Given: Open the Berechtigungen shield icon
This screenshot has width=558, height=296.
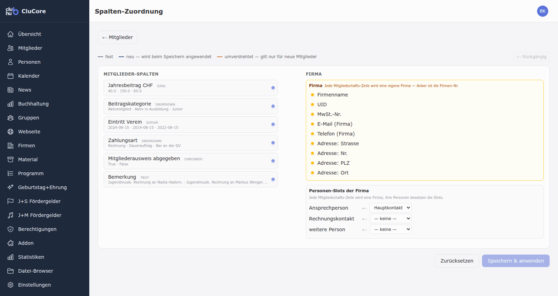Looking at the screenshot, I should tap(10, 229).
